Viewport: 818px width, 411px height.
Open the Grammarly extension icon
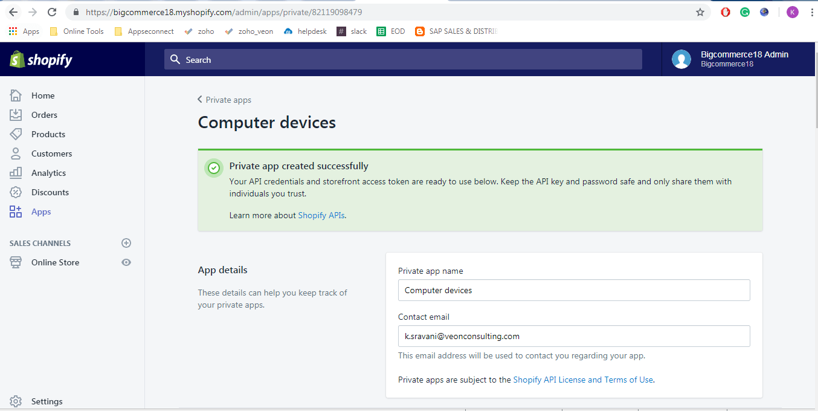(745, 12)
